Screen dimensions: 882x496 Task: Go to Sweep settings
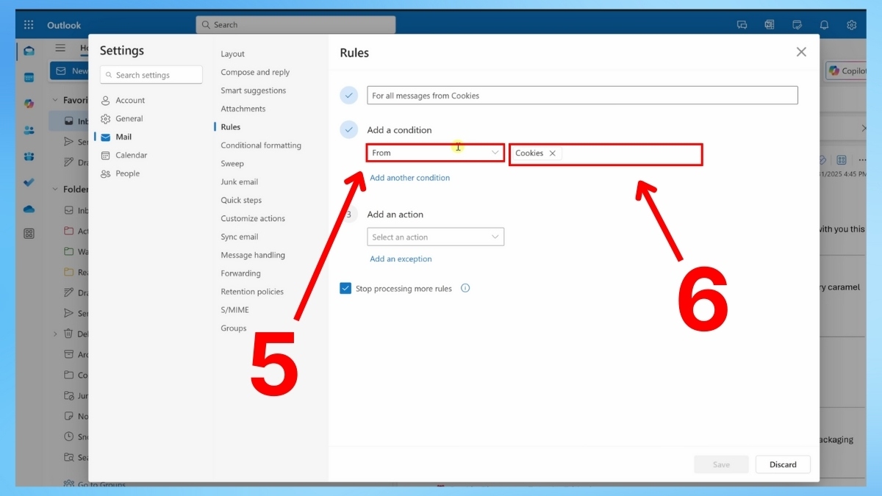coord(232,164)
